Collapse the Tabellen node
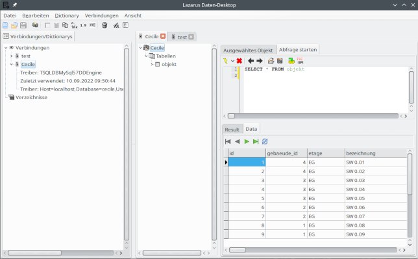Viewport: 418px width, 259px height. pos(146,56)
